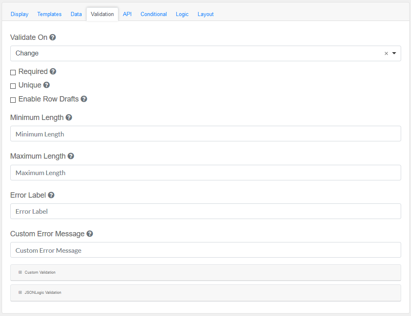Click the help icon beside Validate On
This screenshot has width=411, height=316.
53,37
